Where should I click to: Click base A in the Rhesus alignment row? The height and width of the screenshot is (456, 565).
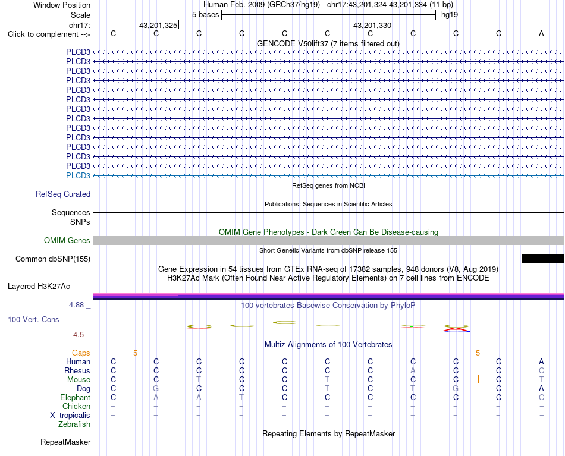tap(413, 370)
